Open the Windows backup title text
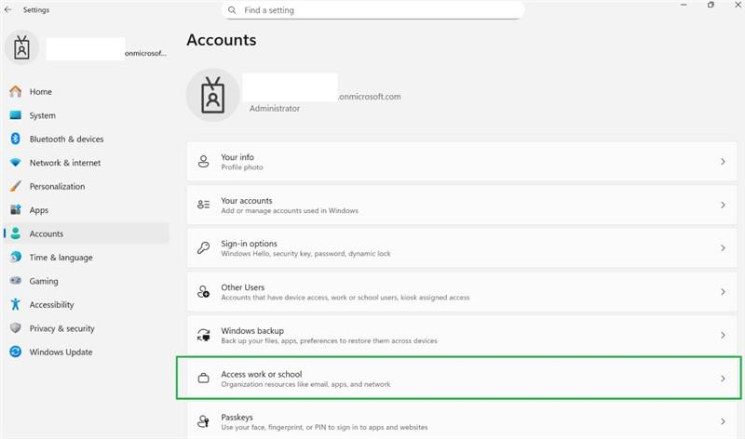The image size is (745, 439). [252, 330]
